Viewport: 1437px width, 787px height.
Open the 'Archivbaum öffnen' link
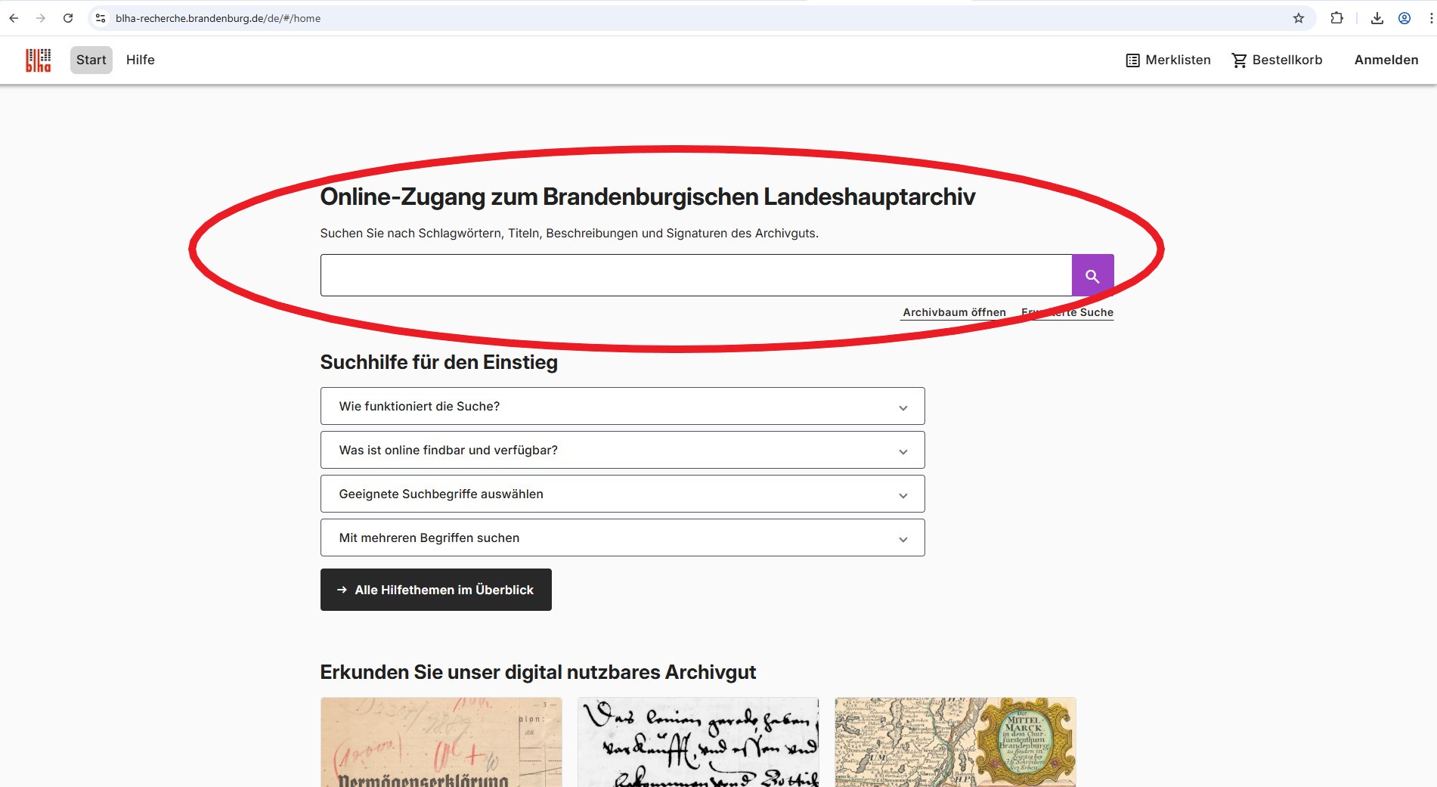click(x=953, y=312)
